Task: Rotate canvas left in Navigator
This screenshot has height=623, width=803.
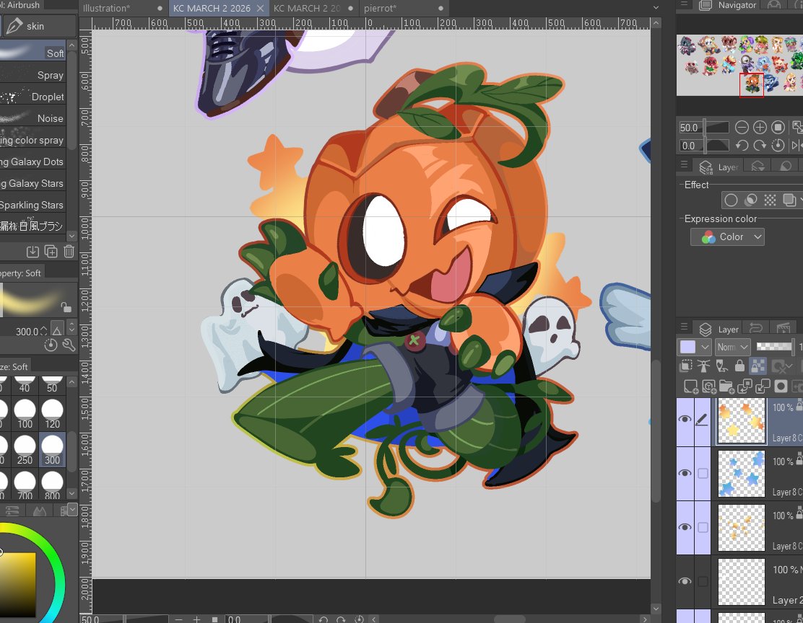Action: click(x=742, y=145)
